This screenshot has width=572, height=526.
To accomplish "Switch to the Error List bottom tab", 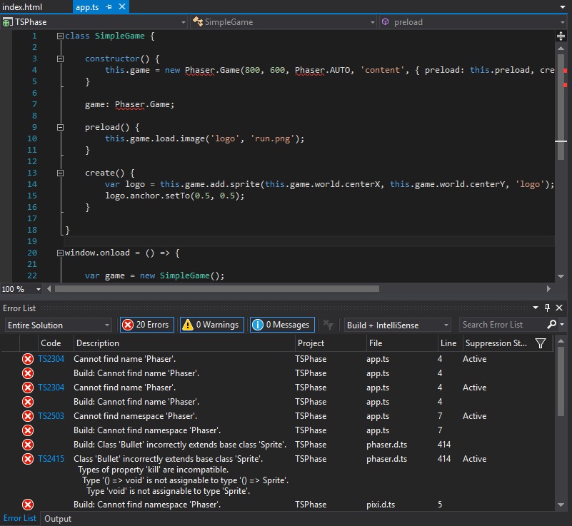I will [20, 518].
